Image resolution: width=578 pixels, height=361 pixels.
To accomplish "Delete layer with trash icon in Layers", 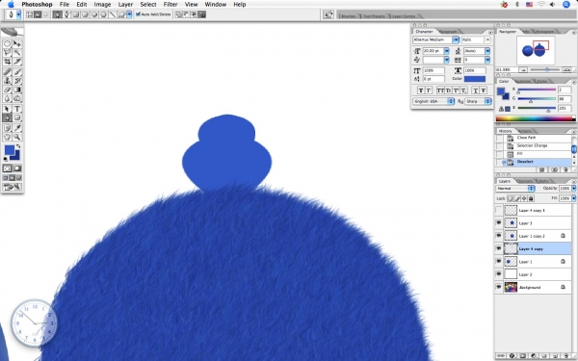I will coord(565,356).
